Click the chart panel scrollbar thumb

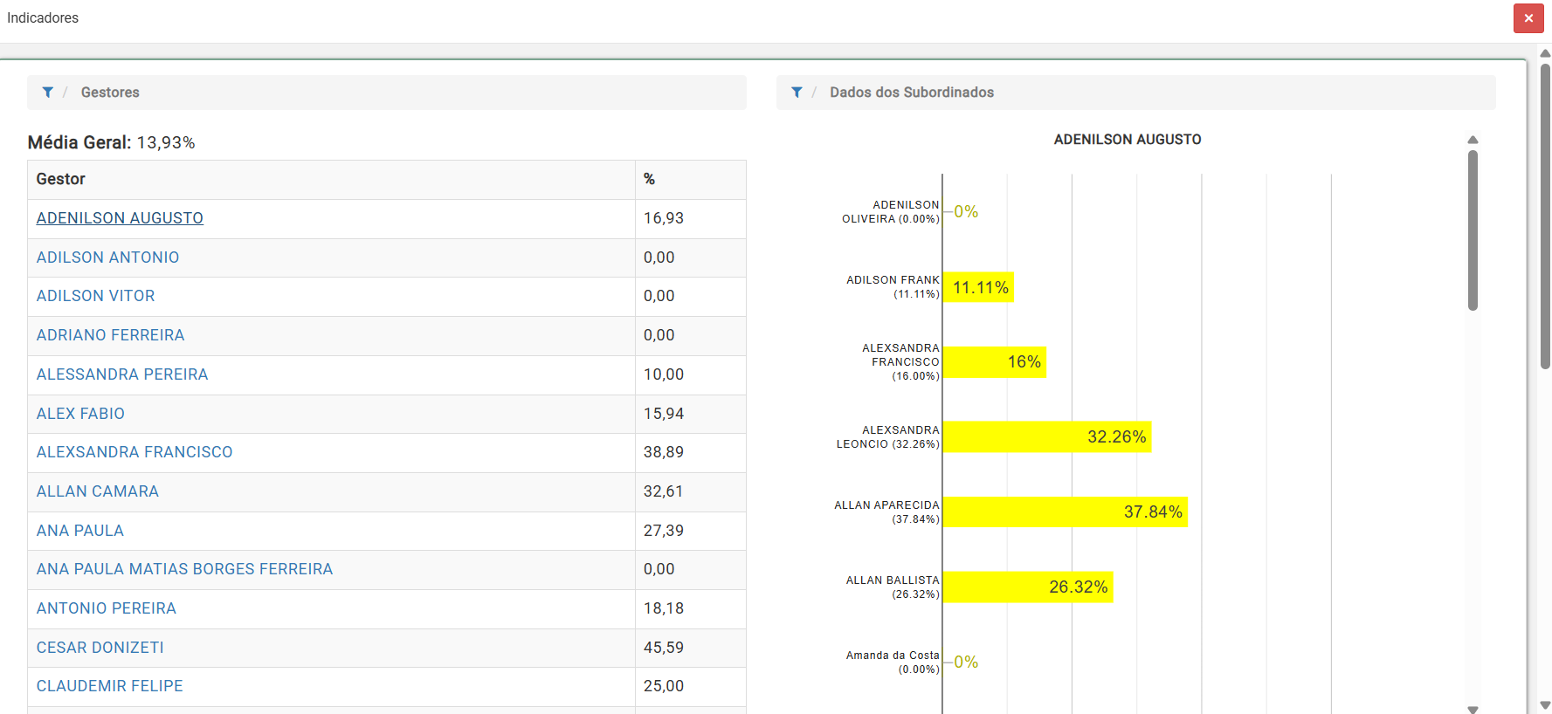pyautogui.click(x=1473, y=230)
